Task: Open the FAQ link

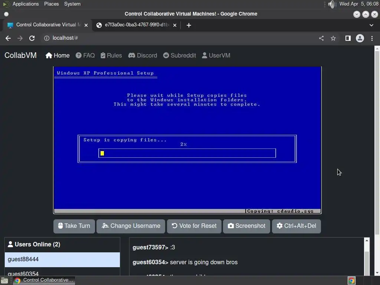Action: click(x=85, y=56)
